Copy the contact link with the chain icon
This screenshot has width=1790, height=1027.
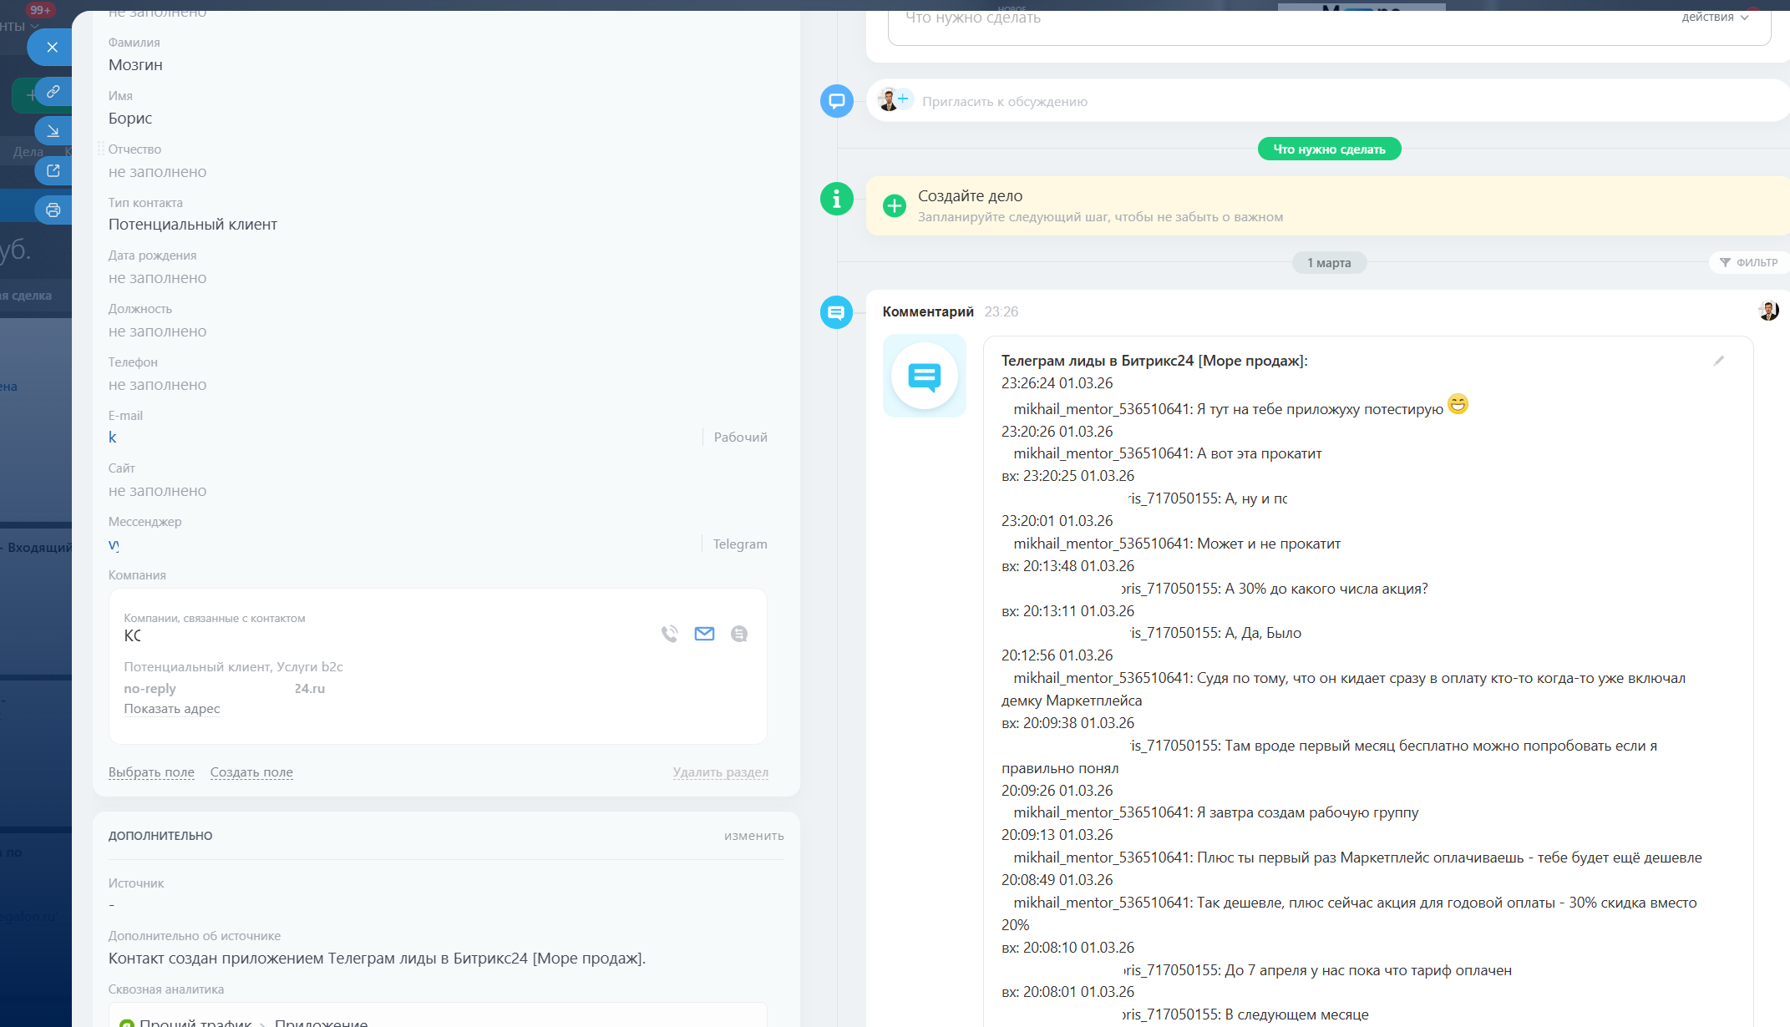(53, 92)
